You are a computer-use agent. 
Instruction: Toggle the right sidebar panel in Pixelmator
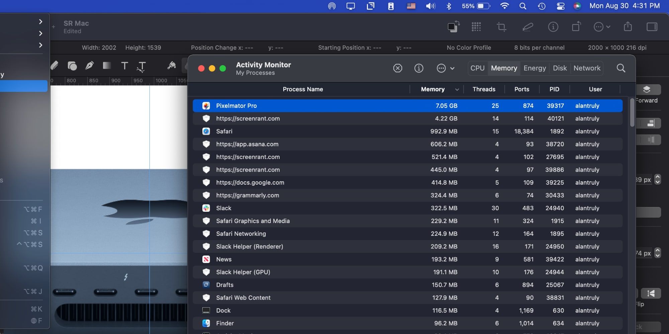point(652,27)
